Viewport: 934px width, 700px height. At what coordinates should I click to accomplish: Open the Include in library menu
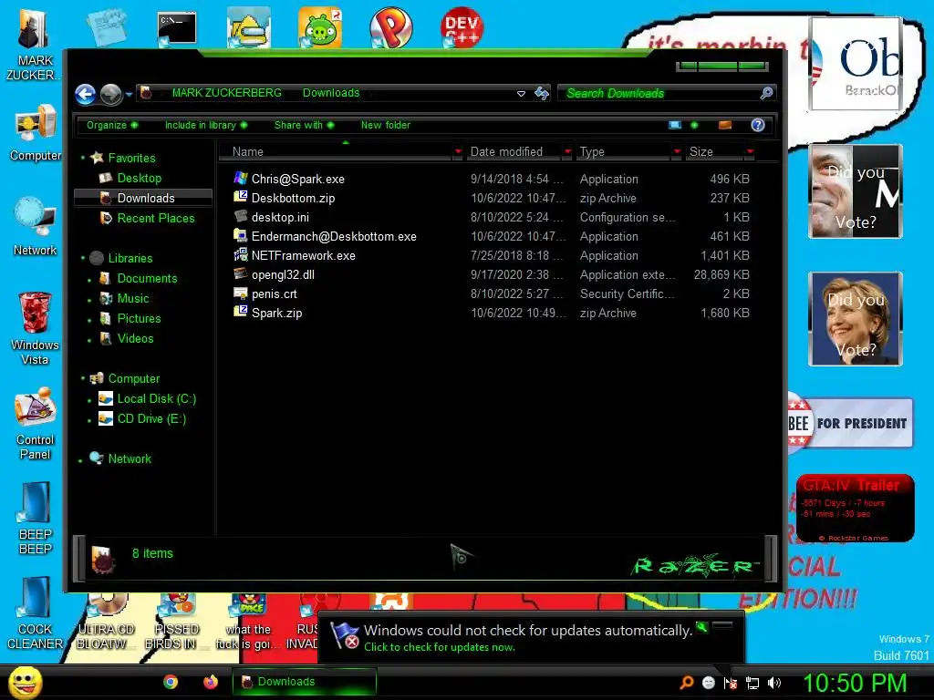tap(205, 125)
